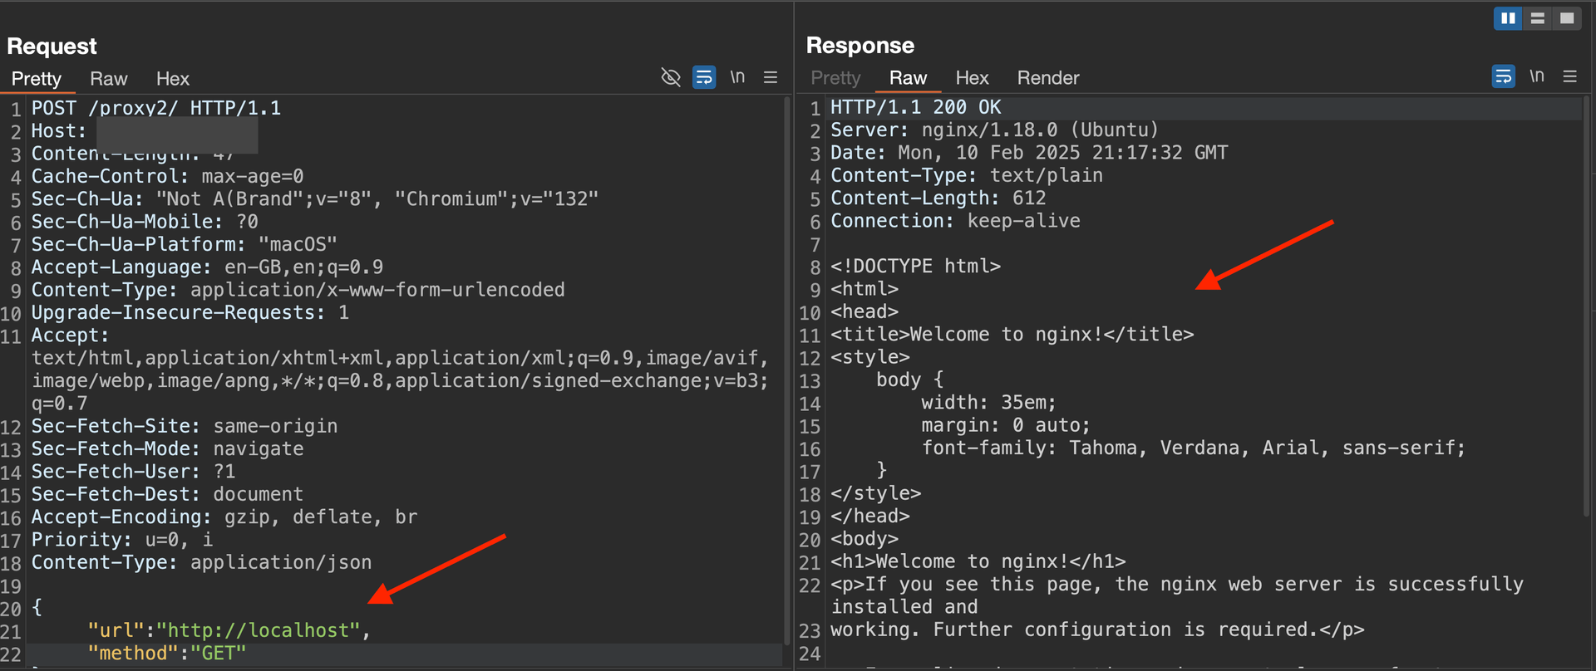This screenshot has width=1596, height=671.
Task: Toggle Response line-wrap icon
Action: tap(1503, 76)
